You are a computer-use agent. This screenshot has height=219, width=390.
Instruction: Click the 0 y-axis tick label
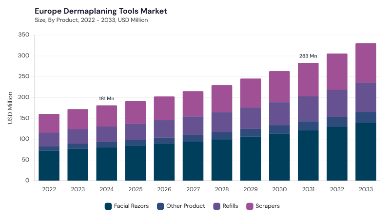[x=27, y=181]
